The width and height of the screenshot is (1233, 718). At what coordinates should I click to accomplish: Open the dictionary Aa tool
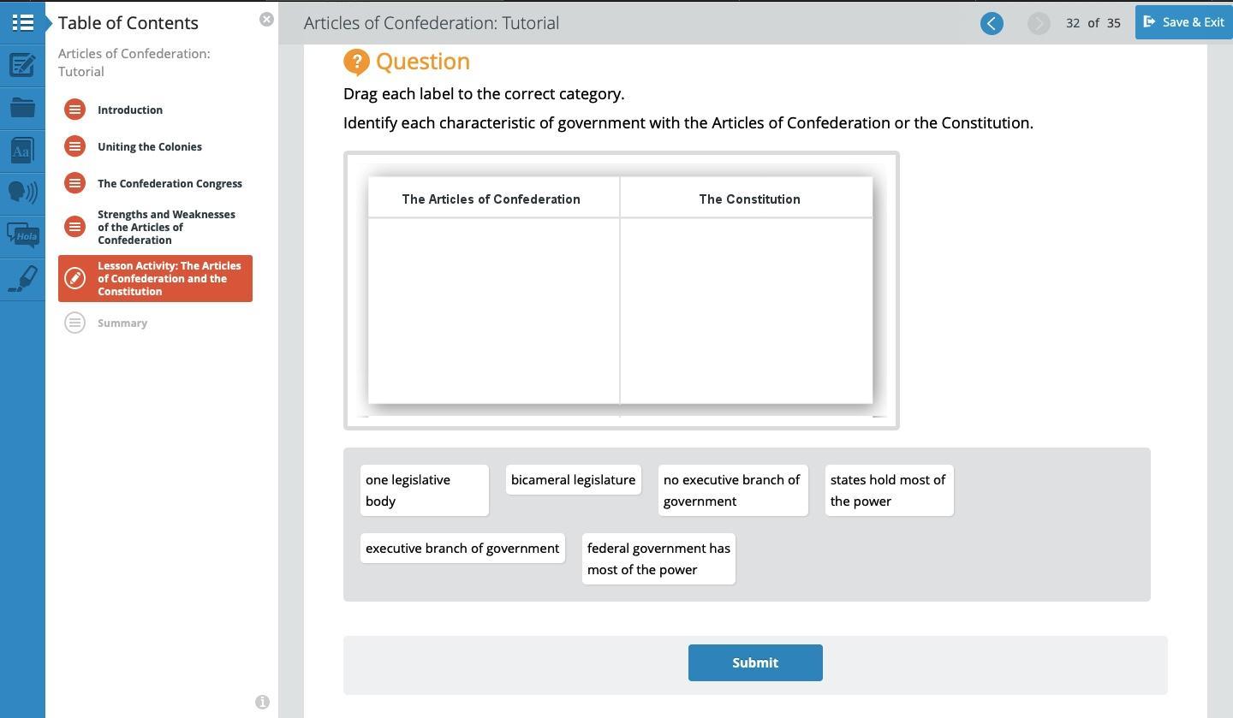(22, 151)
